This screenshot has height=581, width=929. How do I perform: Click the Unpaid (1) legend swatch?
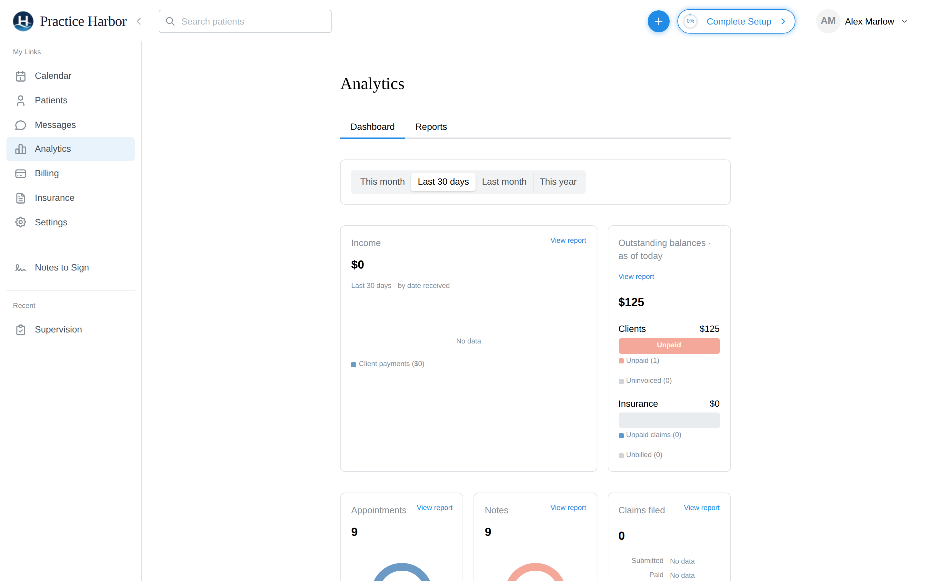tap(621, 361)
